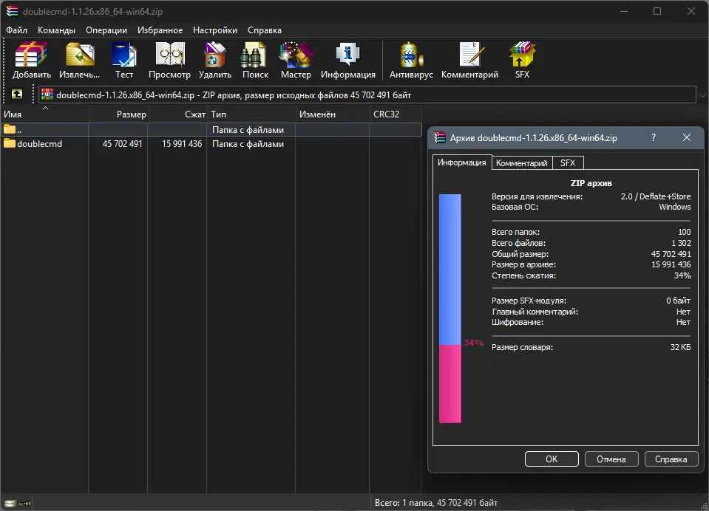Screen dimensions: 709x511
Task: Click the disk icon in status bar
Action: click(10, 504)
